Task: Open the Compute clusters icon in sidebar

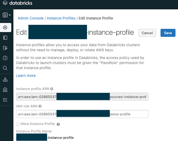Action: pos(5,90)
